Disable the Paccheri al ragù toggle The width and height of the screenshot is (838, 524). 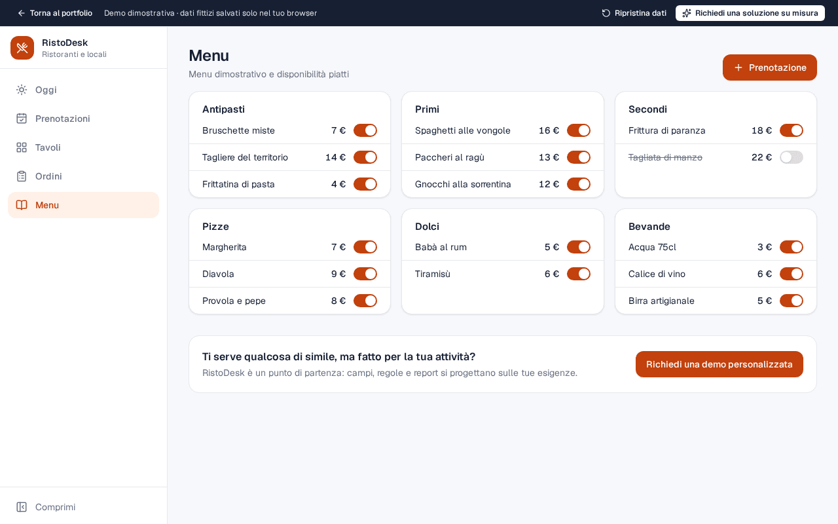click(579, 157)
